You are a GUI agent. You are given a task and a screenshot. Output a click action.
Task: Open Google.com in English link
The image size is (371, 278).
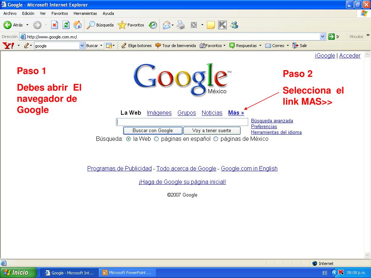pos(249,169)
